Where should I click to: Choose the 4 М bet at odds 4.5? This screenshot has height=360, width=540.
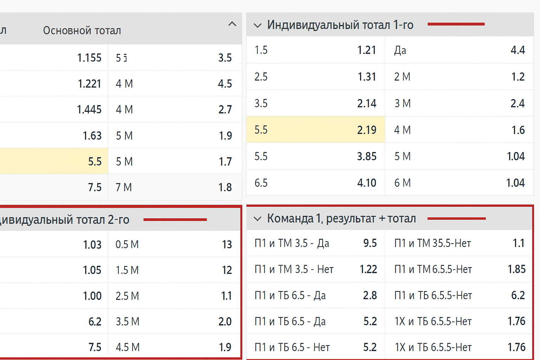point(174,84)
